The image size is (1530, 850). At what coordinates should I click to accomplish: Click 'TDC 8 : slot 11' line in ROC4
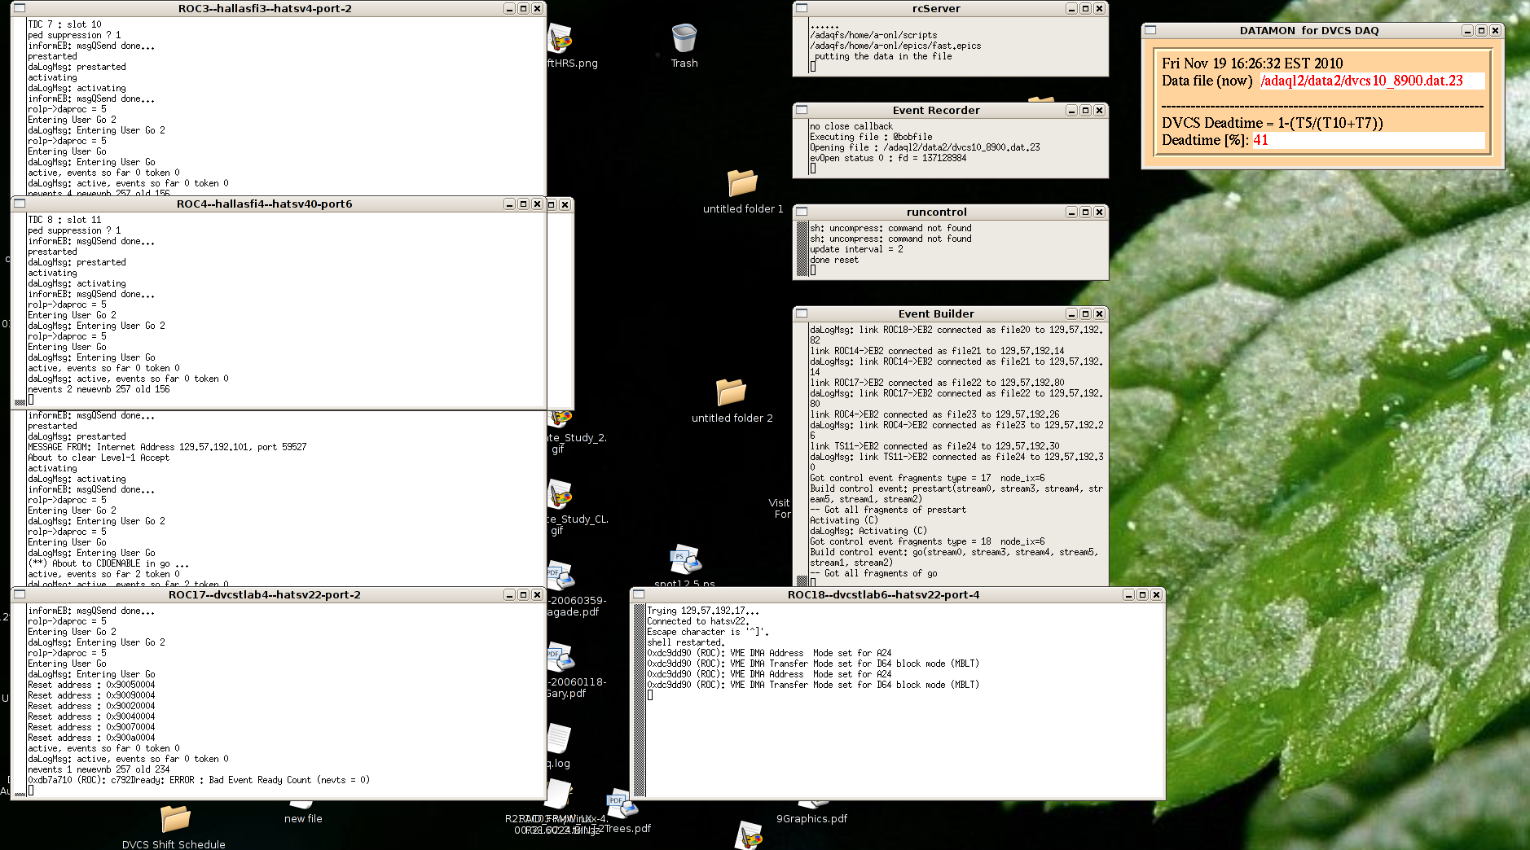point(65,220)
